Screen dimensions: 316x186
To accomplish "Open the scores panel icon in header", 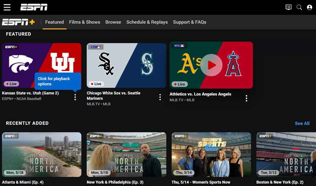I will point(288,7).
